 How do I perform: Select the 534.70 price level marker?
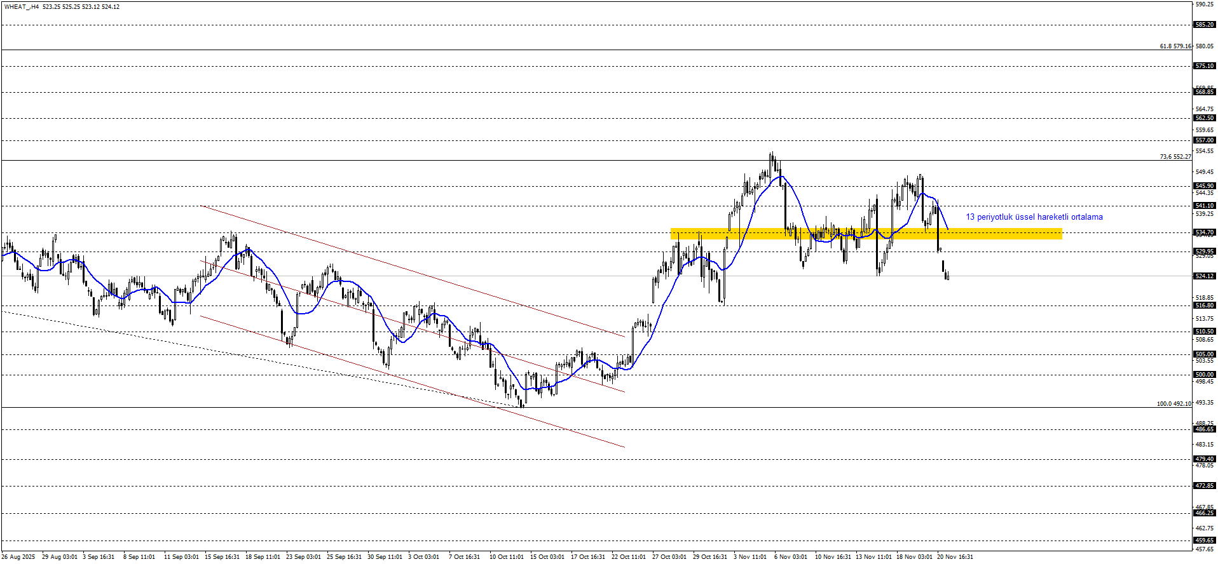(1205, 232)
